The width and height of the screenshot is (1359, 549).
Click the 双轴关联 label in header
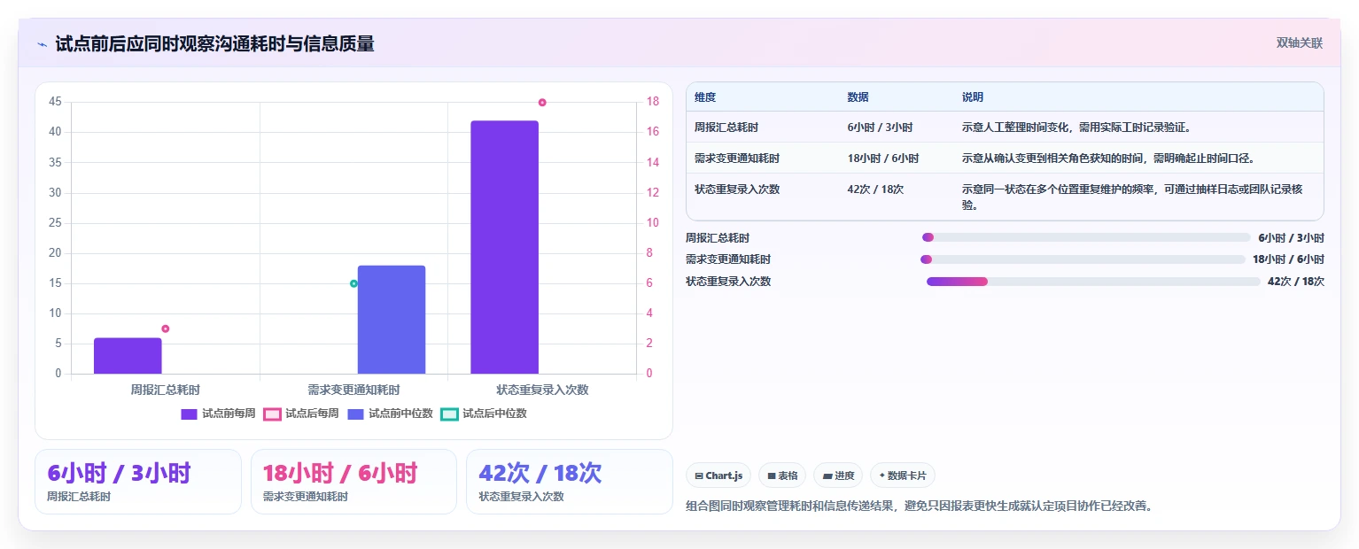pos(1299,43)
